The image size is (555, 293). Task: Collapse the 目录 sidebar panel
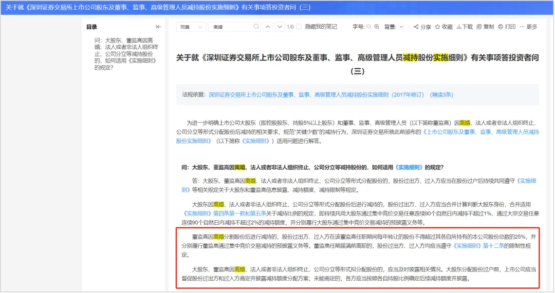pyautogui.click(x=158, y=27)
